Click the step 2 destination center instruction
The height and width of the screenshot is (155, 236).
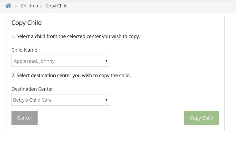point(71,75)
